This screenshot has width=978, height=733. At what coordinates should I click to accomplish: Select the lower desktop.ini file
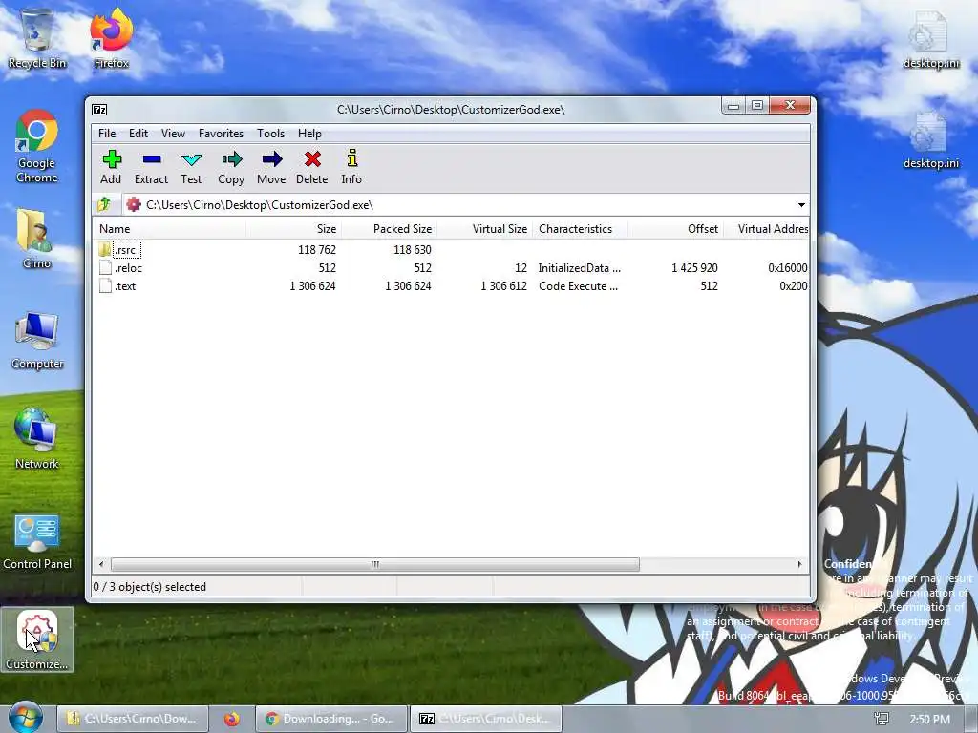pos(930,139)
